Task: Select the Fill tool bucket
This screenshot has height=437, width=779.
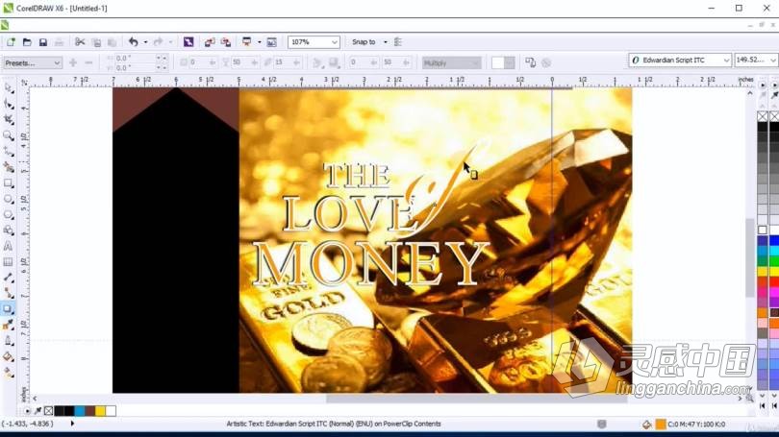Action: click(9, 356)
